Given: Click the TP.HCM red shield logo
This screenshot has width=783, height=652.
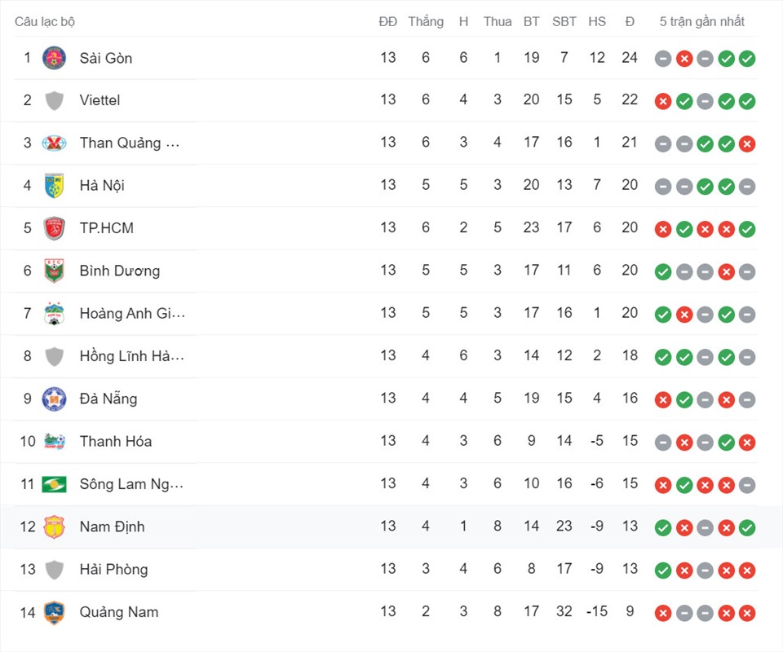Looking at the screenshot, I should (x=54, y=228).
